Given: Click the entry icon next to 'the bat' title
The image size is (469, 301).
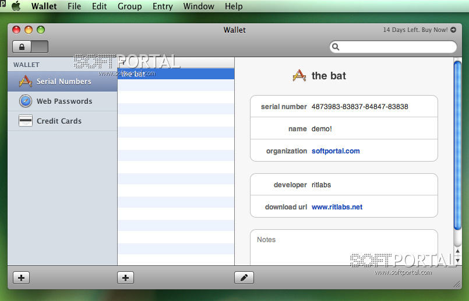Looking at the screenshot, I should pyautogui.click(x=299, y=75).
